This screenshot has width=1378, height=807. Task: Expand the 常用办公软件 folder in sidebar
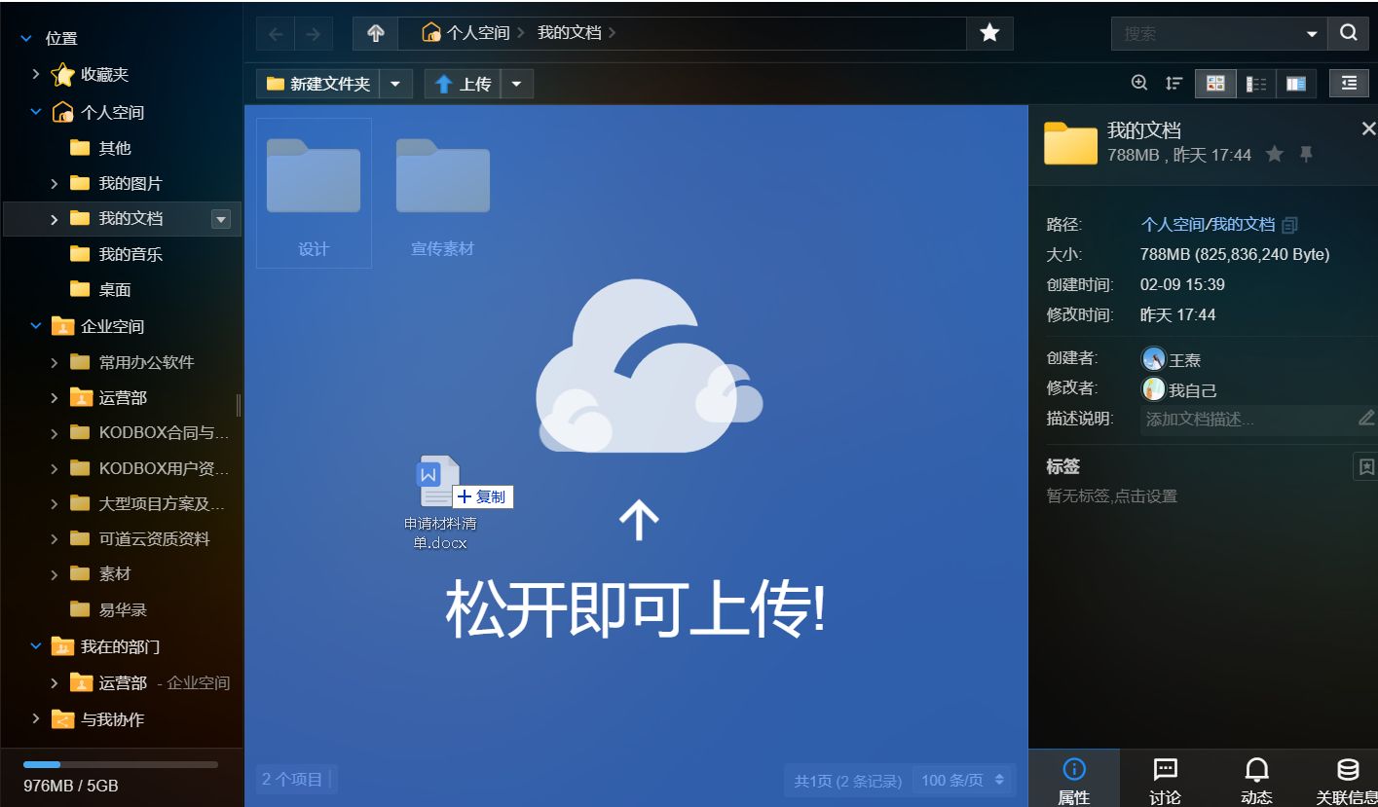point(56,362)
